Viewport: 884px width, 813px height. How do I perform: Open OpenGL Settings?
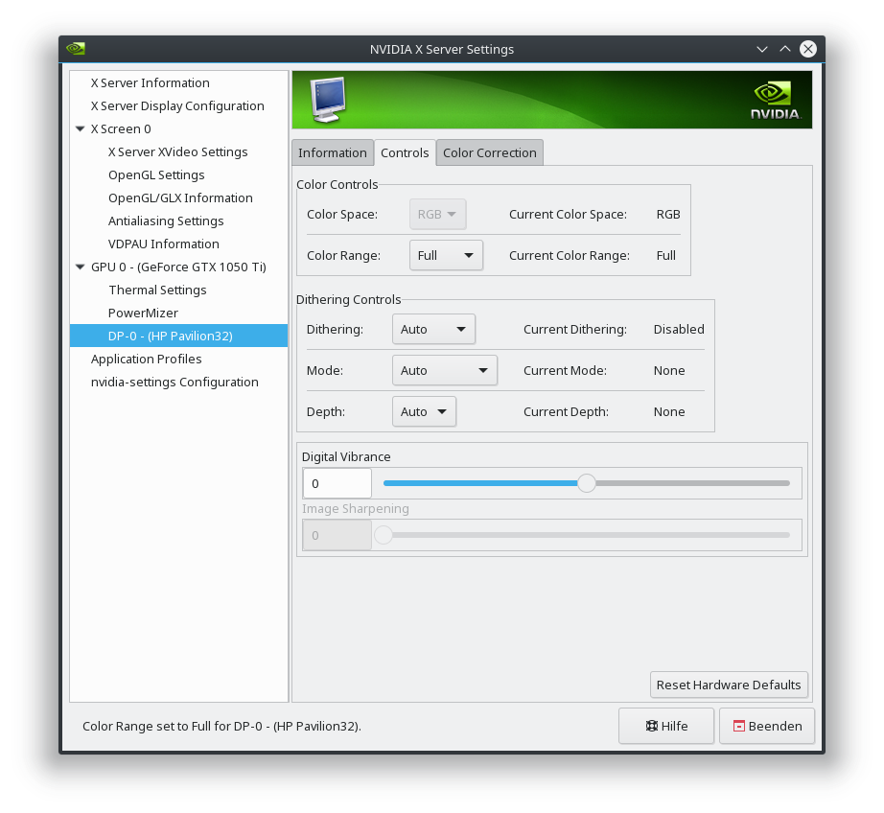point(178,175)
